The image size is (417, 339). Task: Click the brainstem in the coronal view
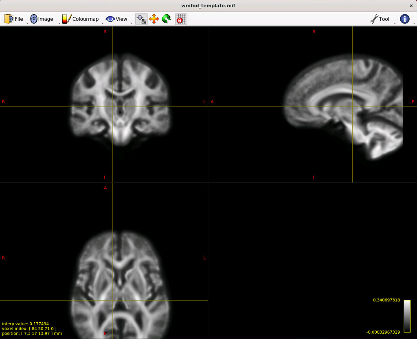[121, 135]
